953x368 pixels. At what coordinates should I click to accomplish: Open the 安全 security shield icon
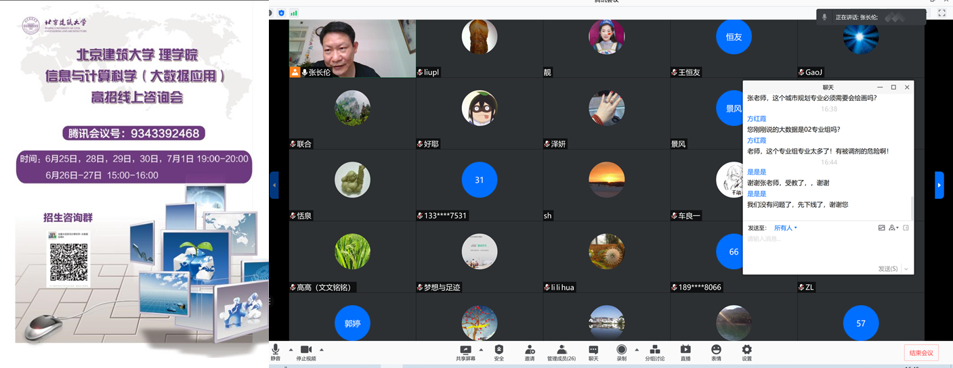[499, 351]
